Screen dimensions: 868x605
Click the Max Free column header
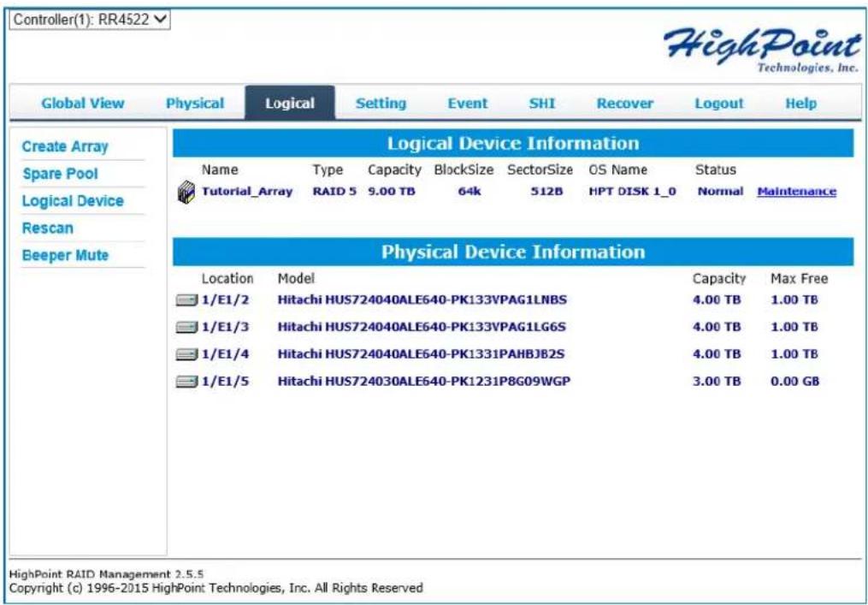[x=800, y=279]
